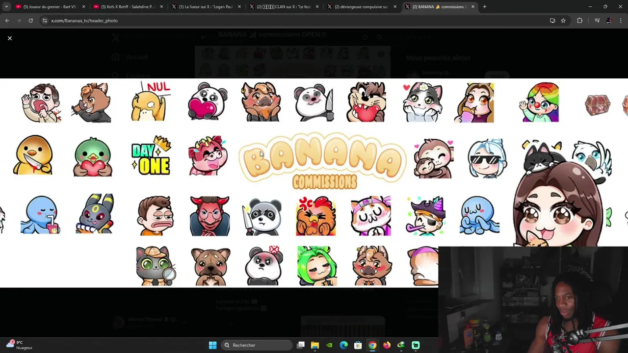Open the Extensions puzzle icon

[580, 21]
